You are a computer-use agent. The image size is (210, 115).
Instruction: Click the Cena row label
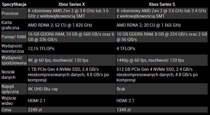pos(6,110)
